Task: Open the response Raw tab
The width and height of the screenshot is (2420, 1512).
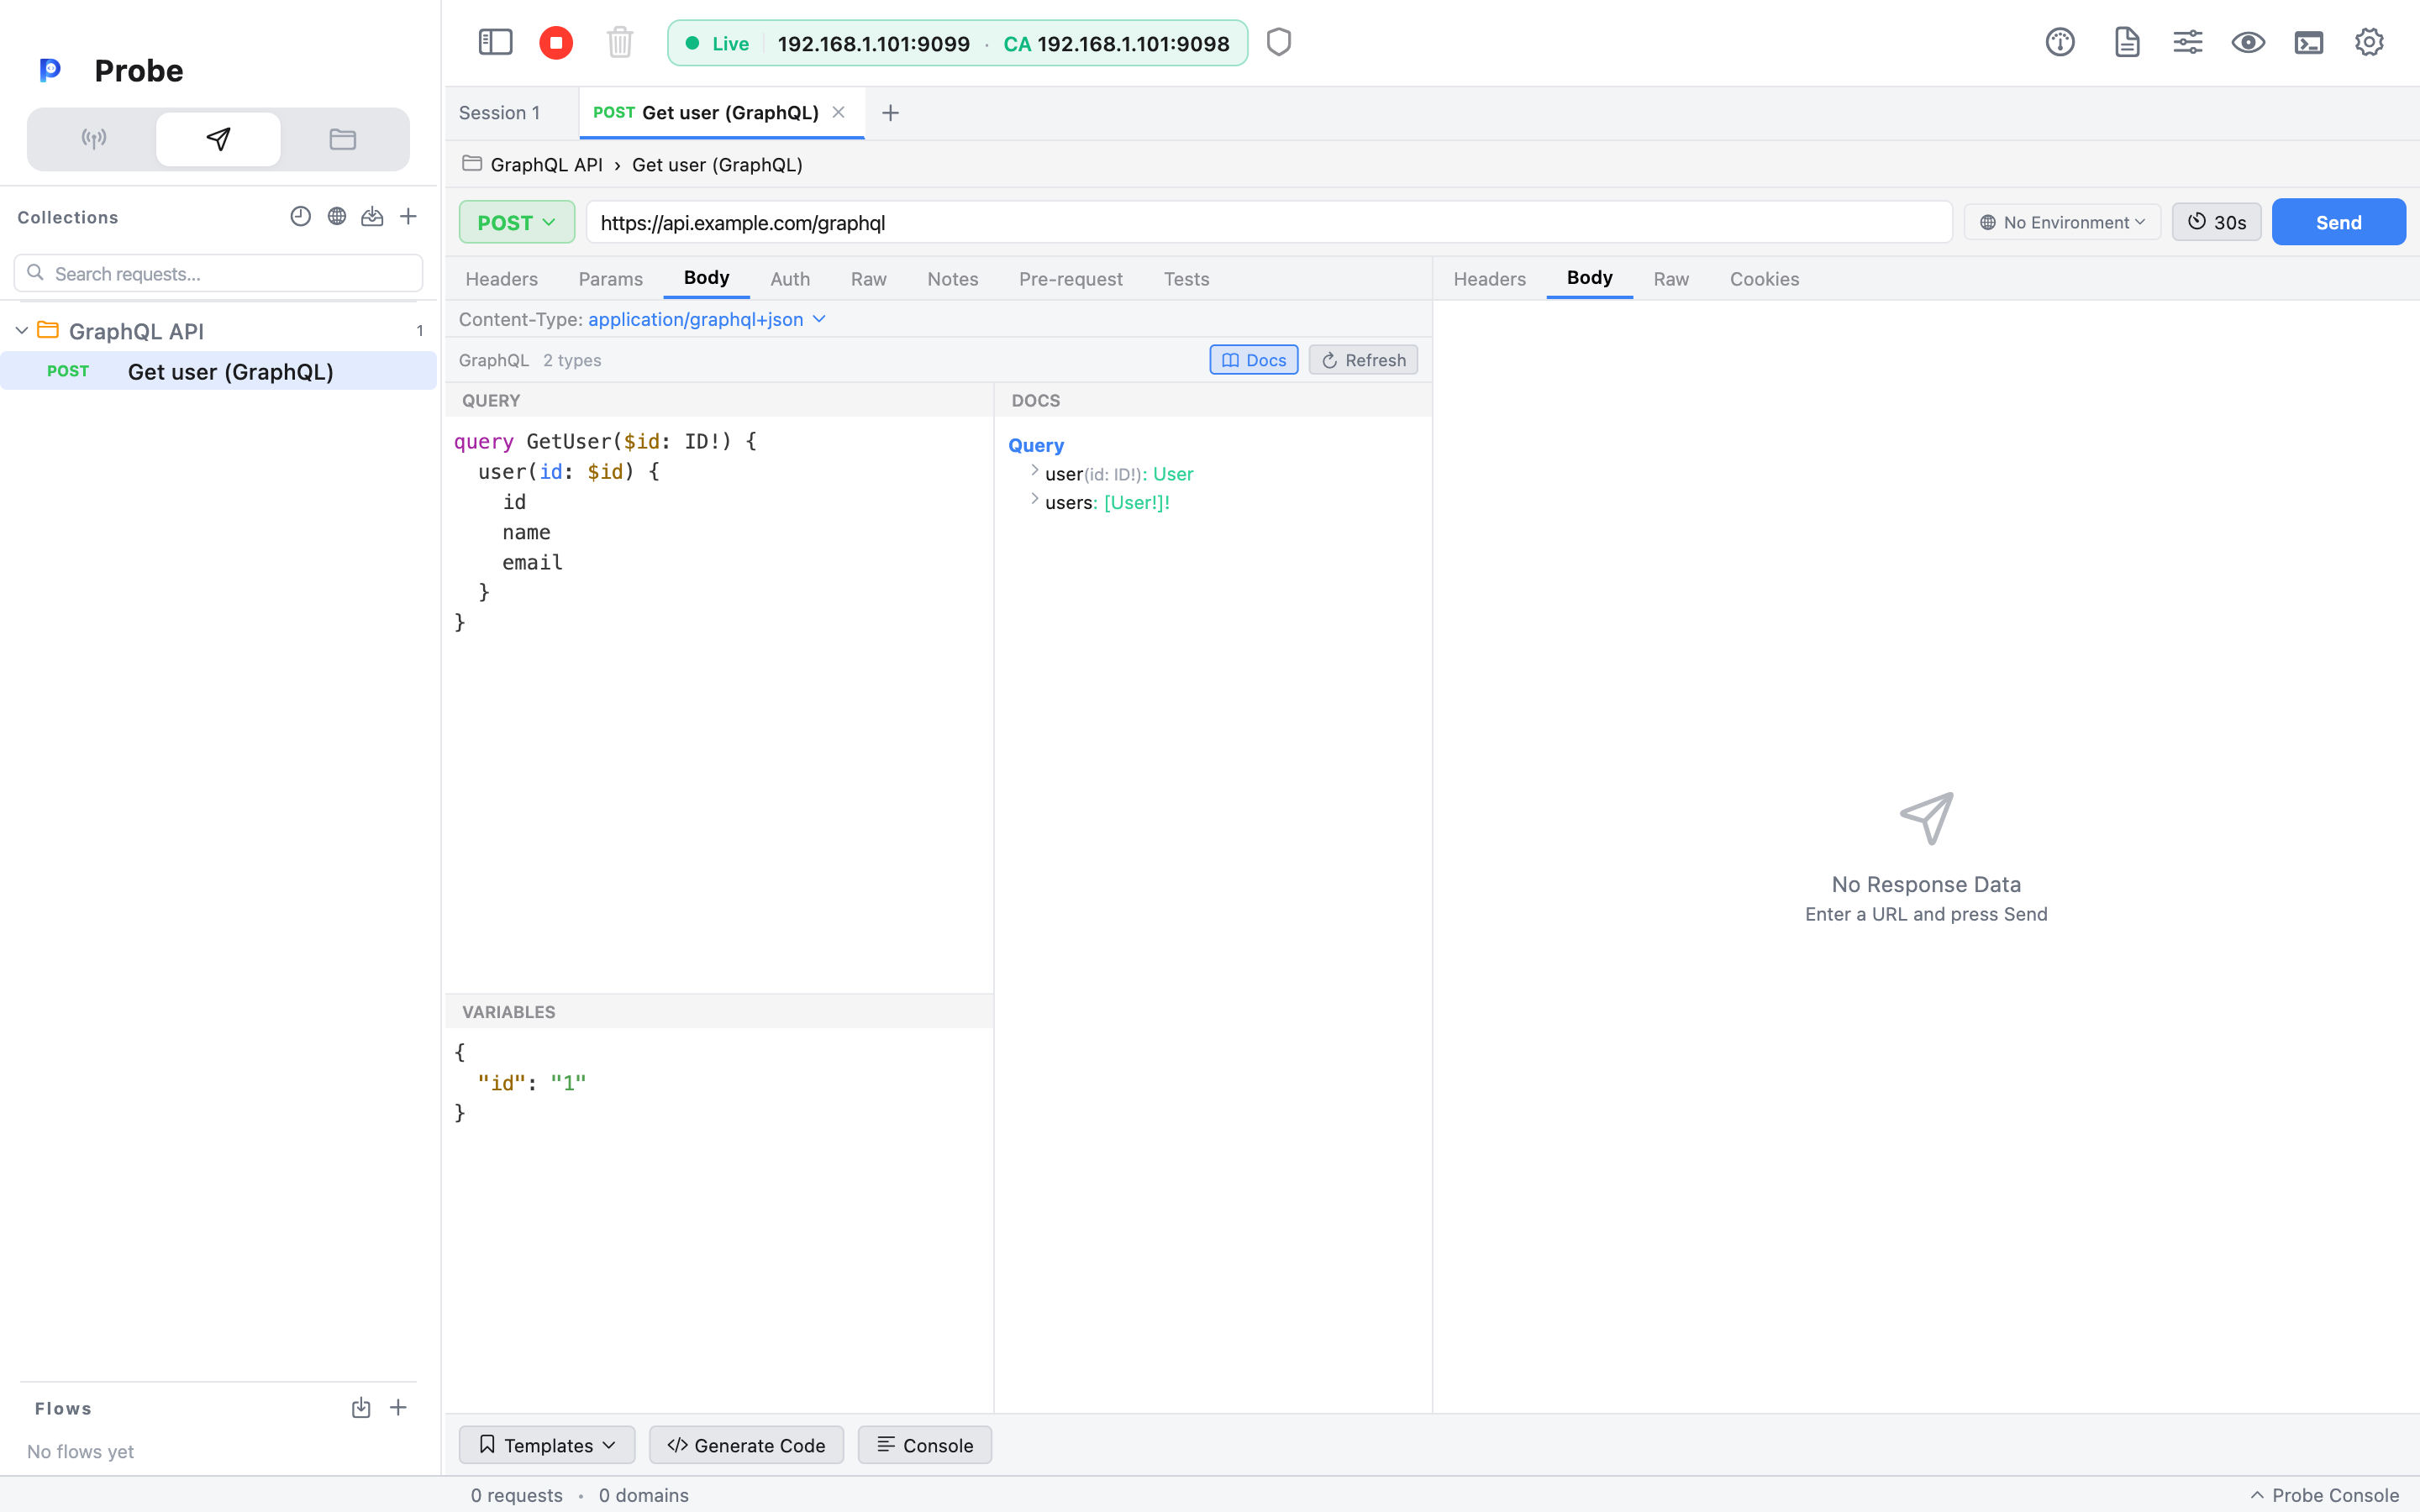Action: coord(1671,279)
